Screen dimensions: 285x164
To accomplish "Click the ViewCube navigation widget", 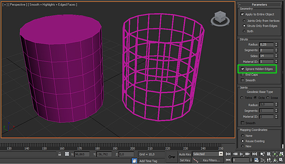I will click(220, 18).
